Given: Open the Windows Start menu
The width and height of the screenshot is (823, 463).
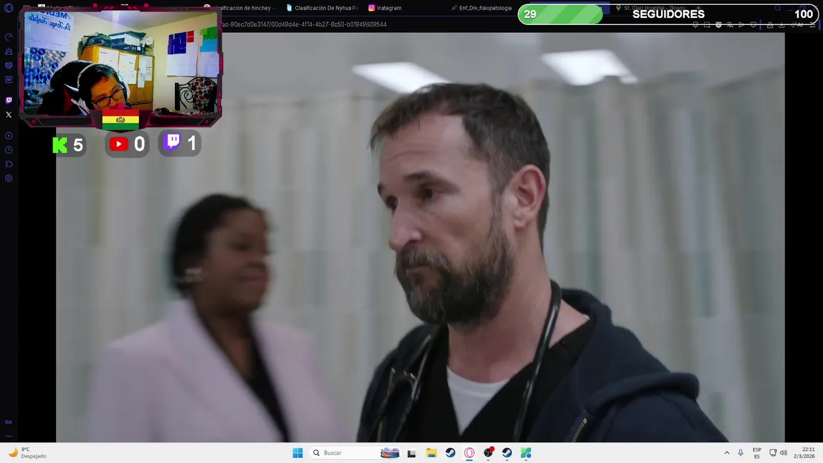Looking at the screenshot, I should pyautogui.click(x=298, y=453).
